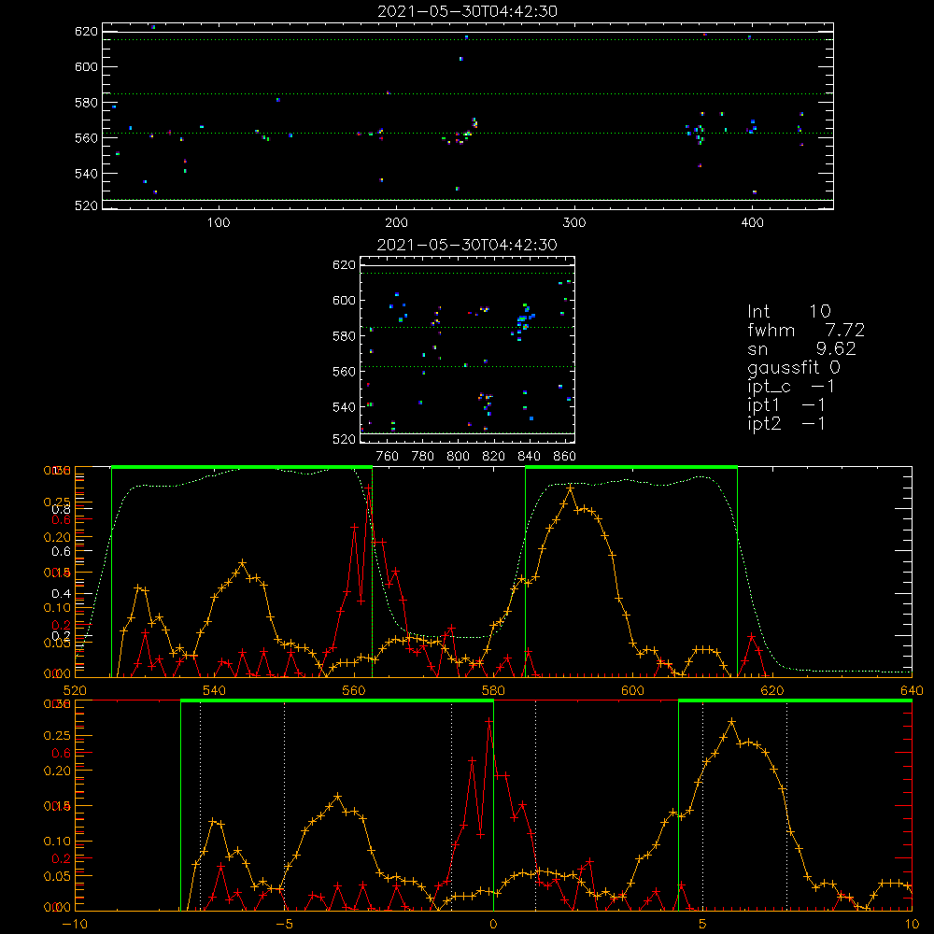Click x-axis label 780 of the middle panel
This screenshot has width=934, height=934.
423,457
